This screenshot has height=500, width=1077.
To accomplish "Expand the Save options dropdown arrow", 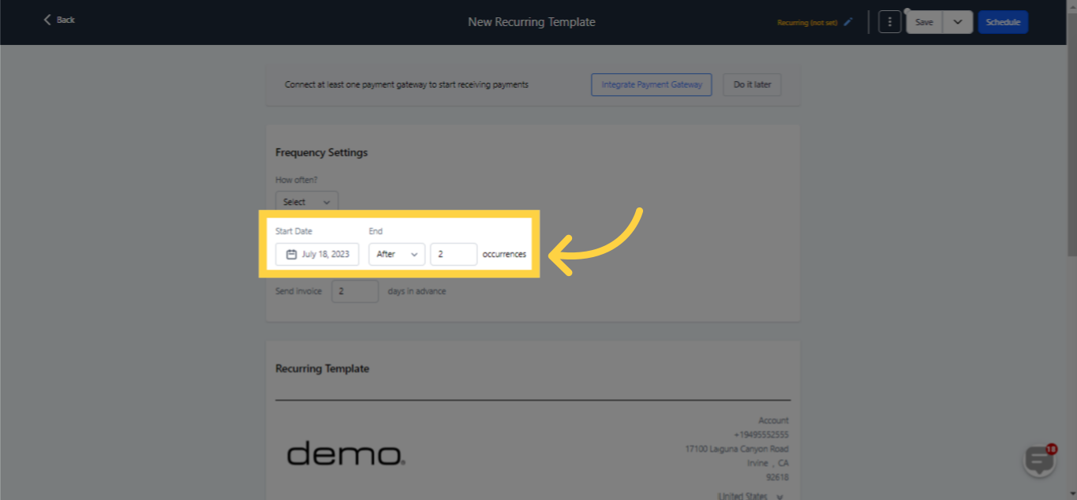I will (958, 22).
